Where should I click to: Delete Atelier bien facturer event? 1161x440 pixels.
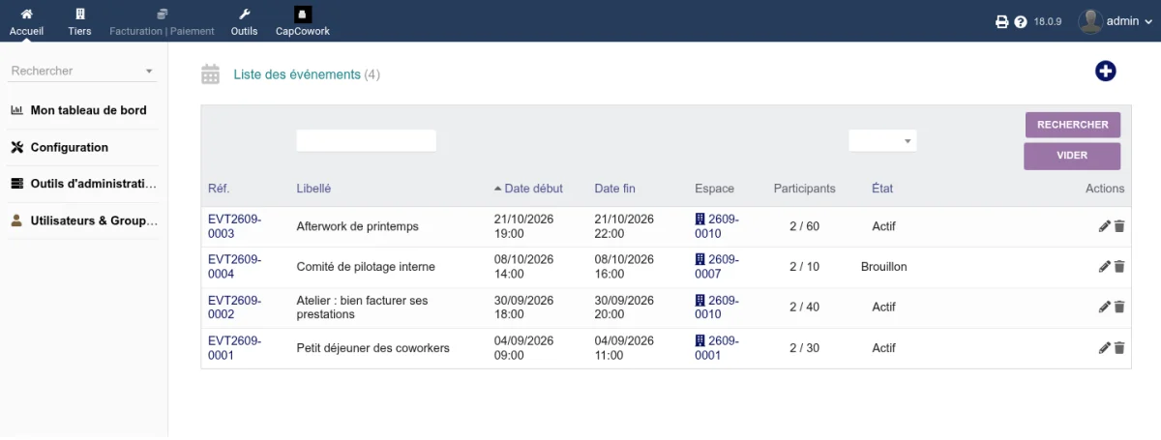point(1119,308)
